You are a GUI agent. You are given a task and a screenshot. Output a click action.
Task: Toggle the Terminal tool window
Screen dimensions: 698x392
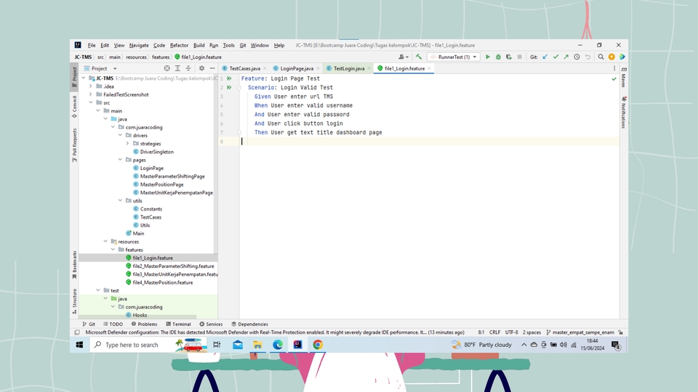[177, 324]
